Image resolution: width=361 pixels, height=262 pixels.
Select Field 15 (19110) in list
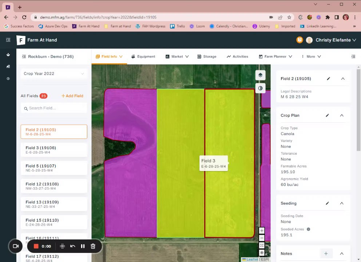(x=54, y=222)
